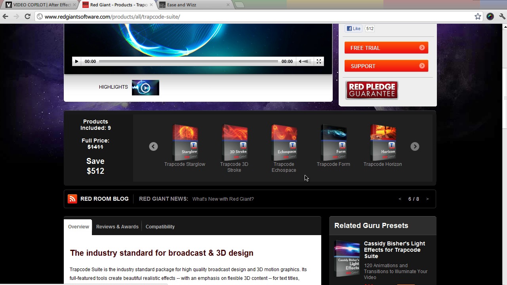Reload the current page

coord(27,16)
